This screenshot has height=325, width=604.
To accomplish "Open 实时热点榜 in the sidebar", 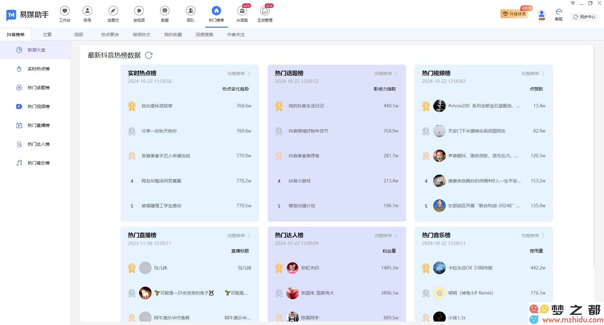I will click(35, 69).
